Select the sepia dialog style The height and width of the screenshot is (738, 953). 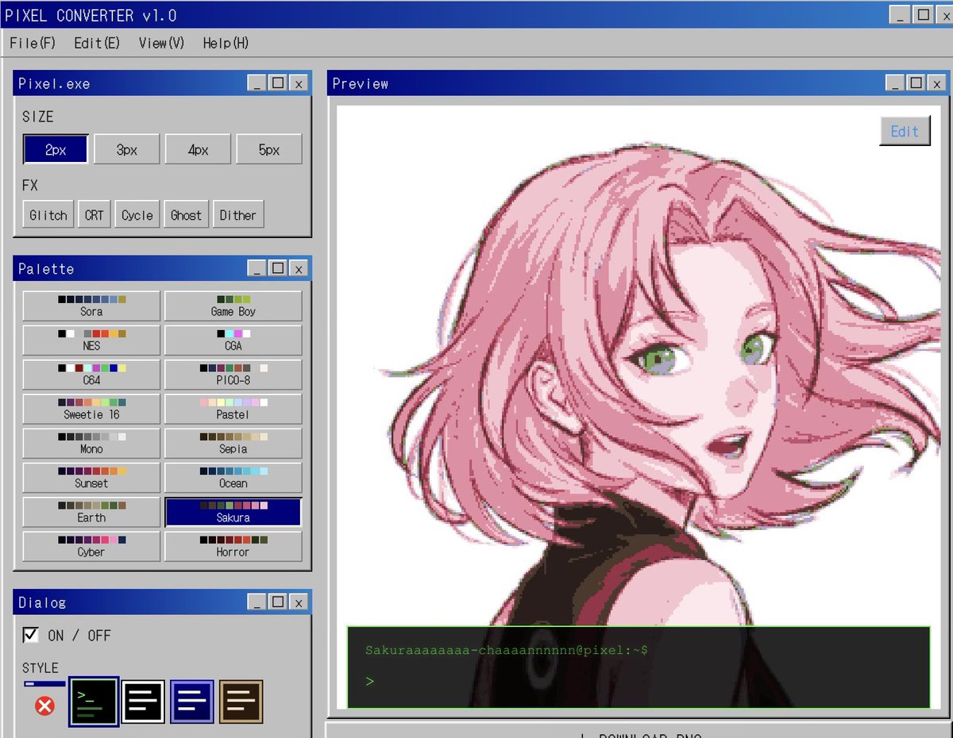click(x=241, y=699)
